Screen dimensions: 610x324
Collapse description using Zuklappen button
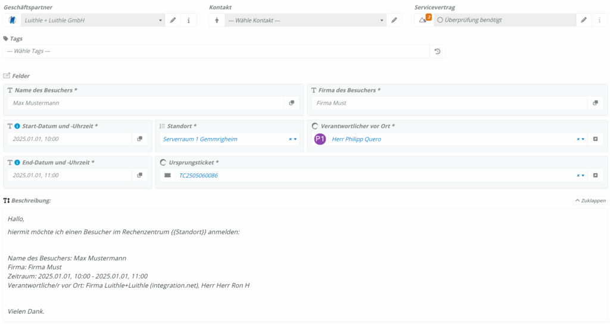pyautogui.click(x=590, y=201)
